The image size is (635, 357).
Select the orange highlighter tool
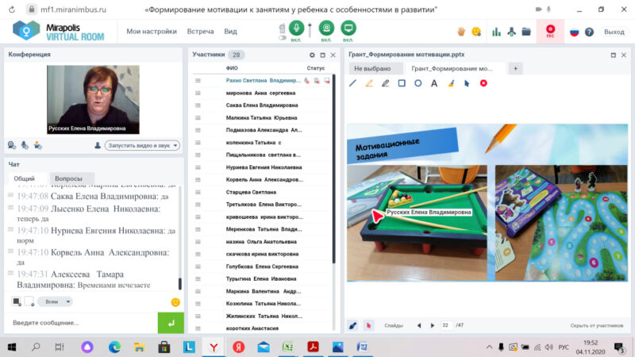point(369,83)
